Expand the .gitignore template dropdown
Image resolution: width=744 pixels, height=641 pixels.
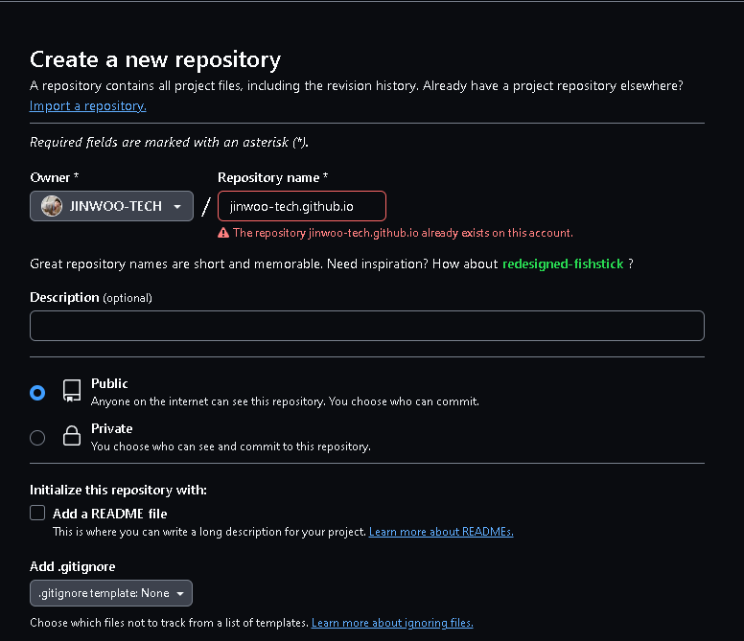pos(111,593)
